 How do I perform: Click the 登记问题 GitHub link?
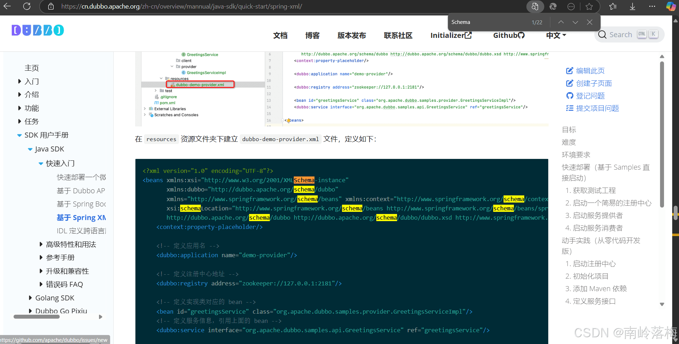tap(590, 96)
